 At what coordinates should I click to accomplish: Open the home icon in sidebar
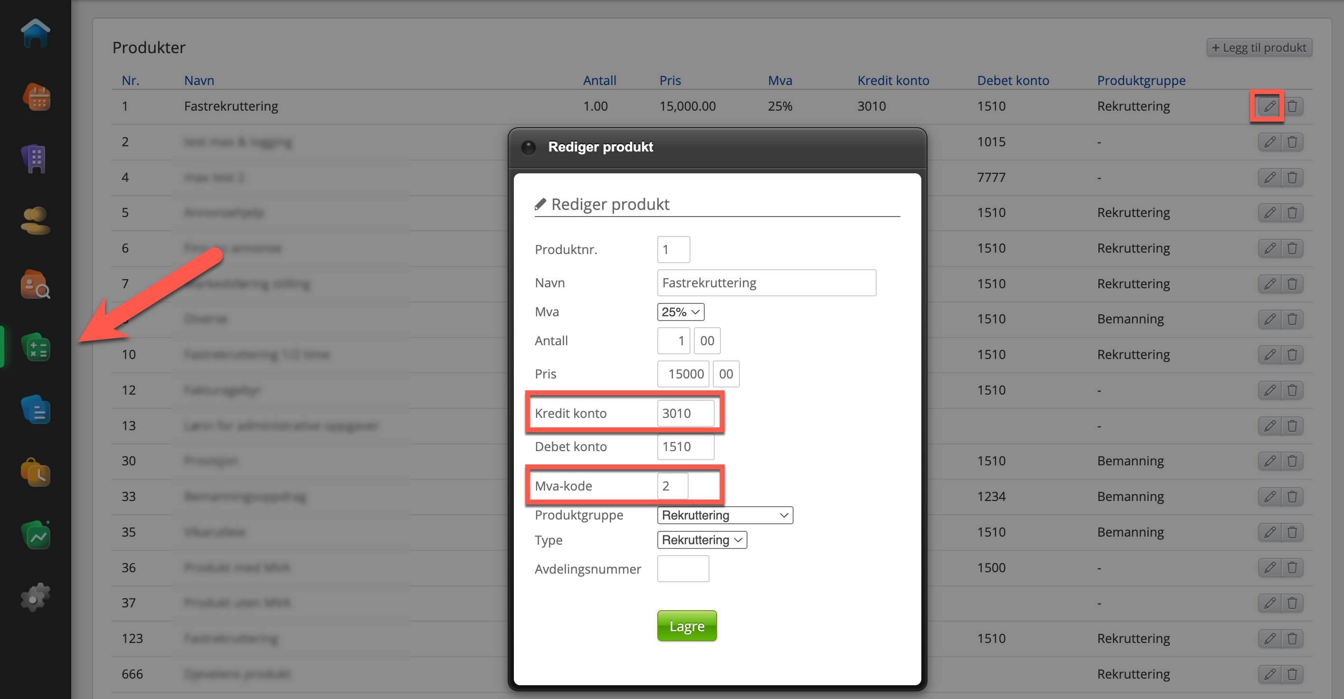point(36,34)
